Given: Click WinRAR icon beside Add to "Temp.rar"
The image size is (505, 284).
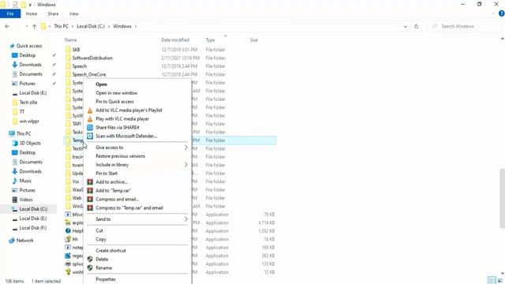Looking at the screenshot, I should pyautogui.click(x=90, y=191).
